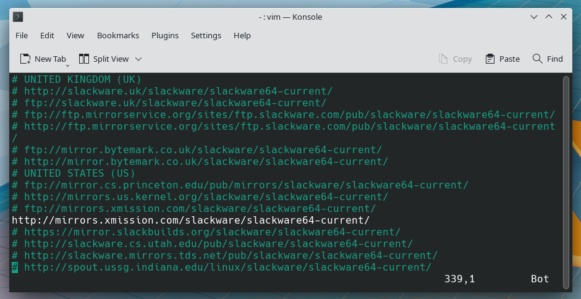Open the View menu
Viewport: 581px width, 299px height.
coord(75,36)
